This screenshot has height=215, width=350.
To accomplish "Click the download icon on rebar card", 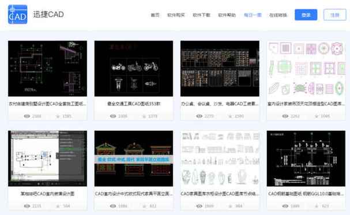I will (x=317, y=206).
